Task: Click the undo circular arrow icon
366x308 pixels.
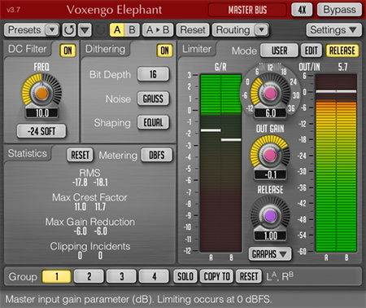Action: point(69,30)
